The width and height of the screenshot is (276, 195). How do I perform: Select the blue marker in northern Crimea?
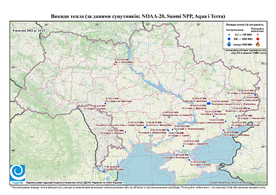(x=189, y=160)
